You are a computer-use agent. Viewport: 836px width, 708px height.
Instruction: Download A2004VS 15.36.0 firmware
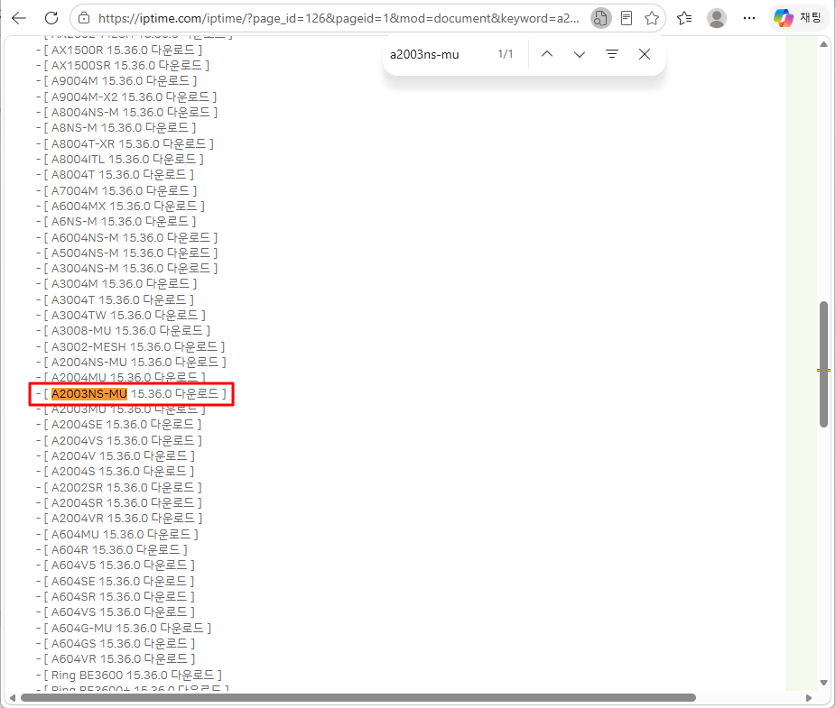point(123,440)
